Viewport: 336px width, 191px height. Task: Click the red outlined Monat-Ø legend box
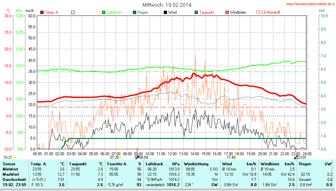[x=258, y=12]
